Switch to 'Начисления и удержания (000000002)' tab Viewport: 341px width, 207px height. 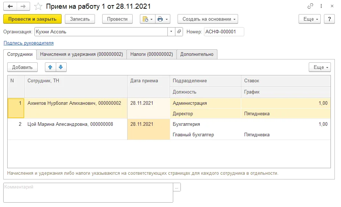pyautogui.click(x=82, y=54)
